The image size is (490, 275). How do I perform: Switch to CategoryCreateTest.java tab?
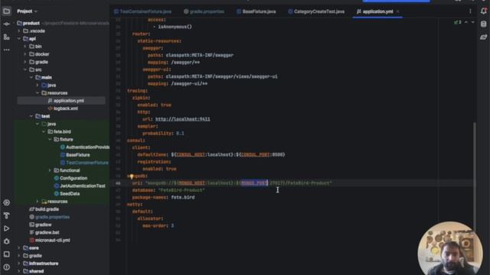point(316,11)
